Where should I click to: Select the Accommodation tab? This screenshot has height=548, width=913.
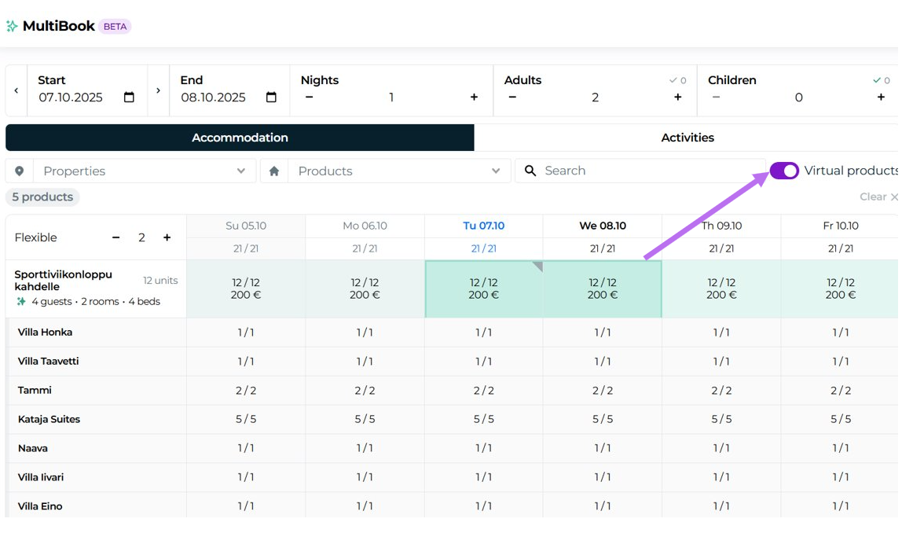(x=240, y=138)
